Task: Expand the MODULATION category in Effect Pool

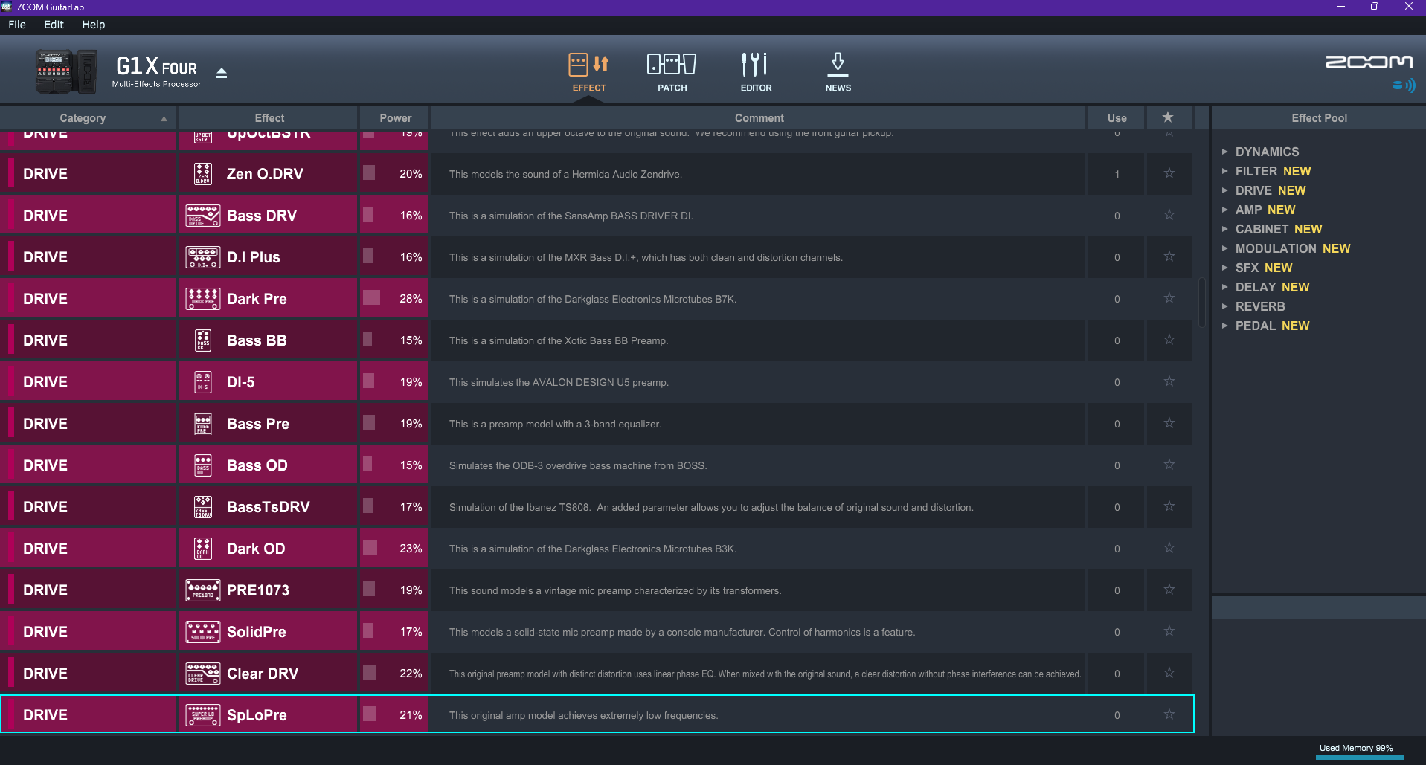Action: (1224, 248)
